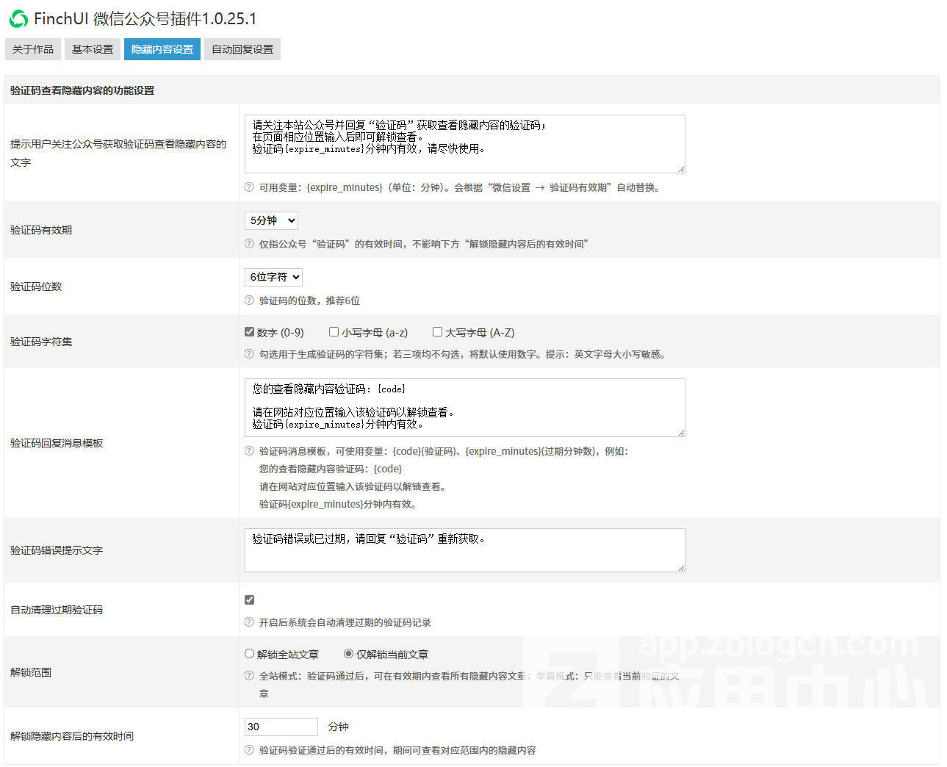Click help icon under 验证码位数 dropdown
Image resolution: width=947 pixels, height=767 pixels.
point(249,300)
